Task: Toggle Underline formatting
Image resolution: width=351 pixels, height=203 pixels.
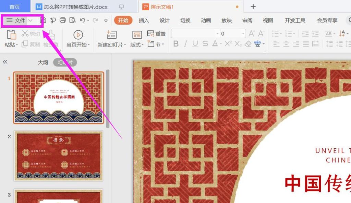Action: (x=195, y=44)
